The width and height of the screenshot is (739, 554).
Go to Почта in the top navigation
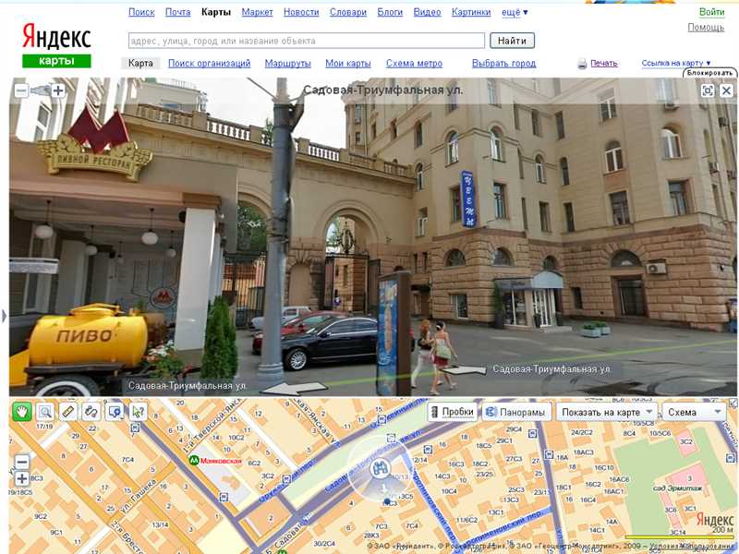pos(177,12)
